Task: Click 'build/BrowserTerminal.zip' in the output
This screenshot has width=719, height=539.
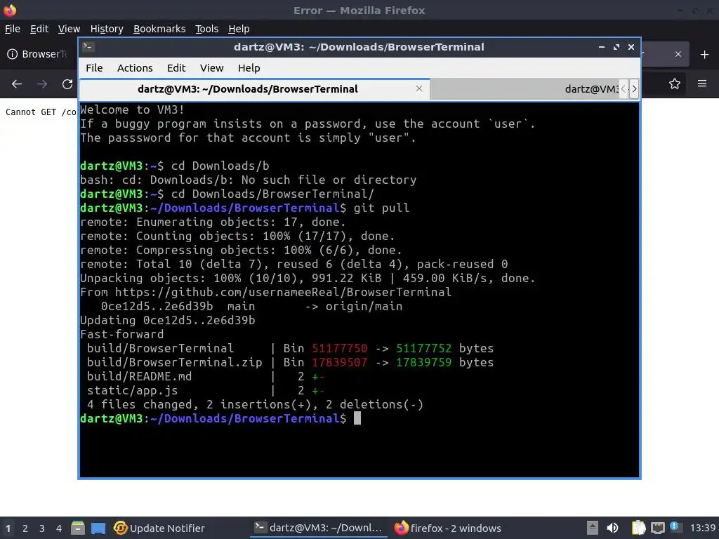Action: point(175,363)
